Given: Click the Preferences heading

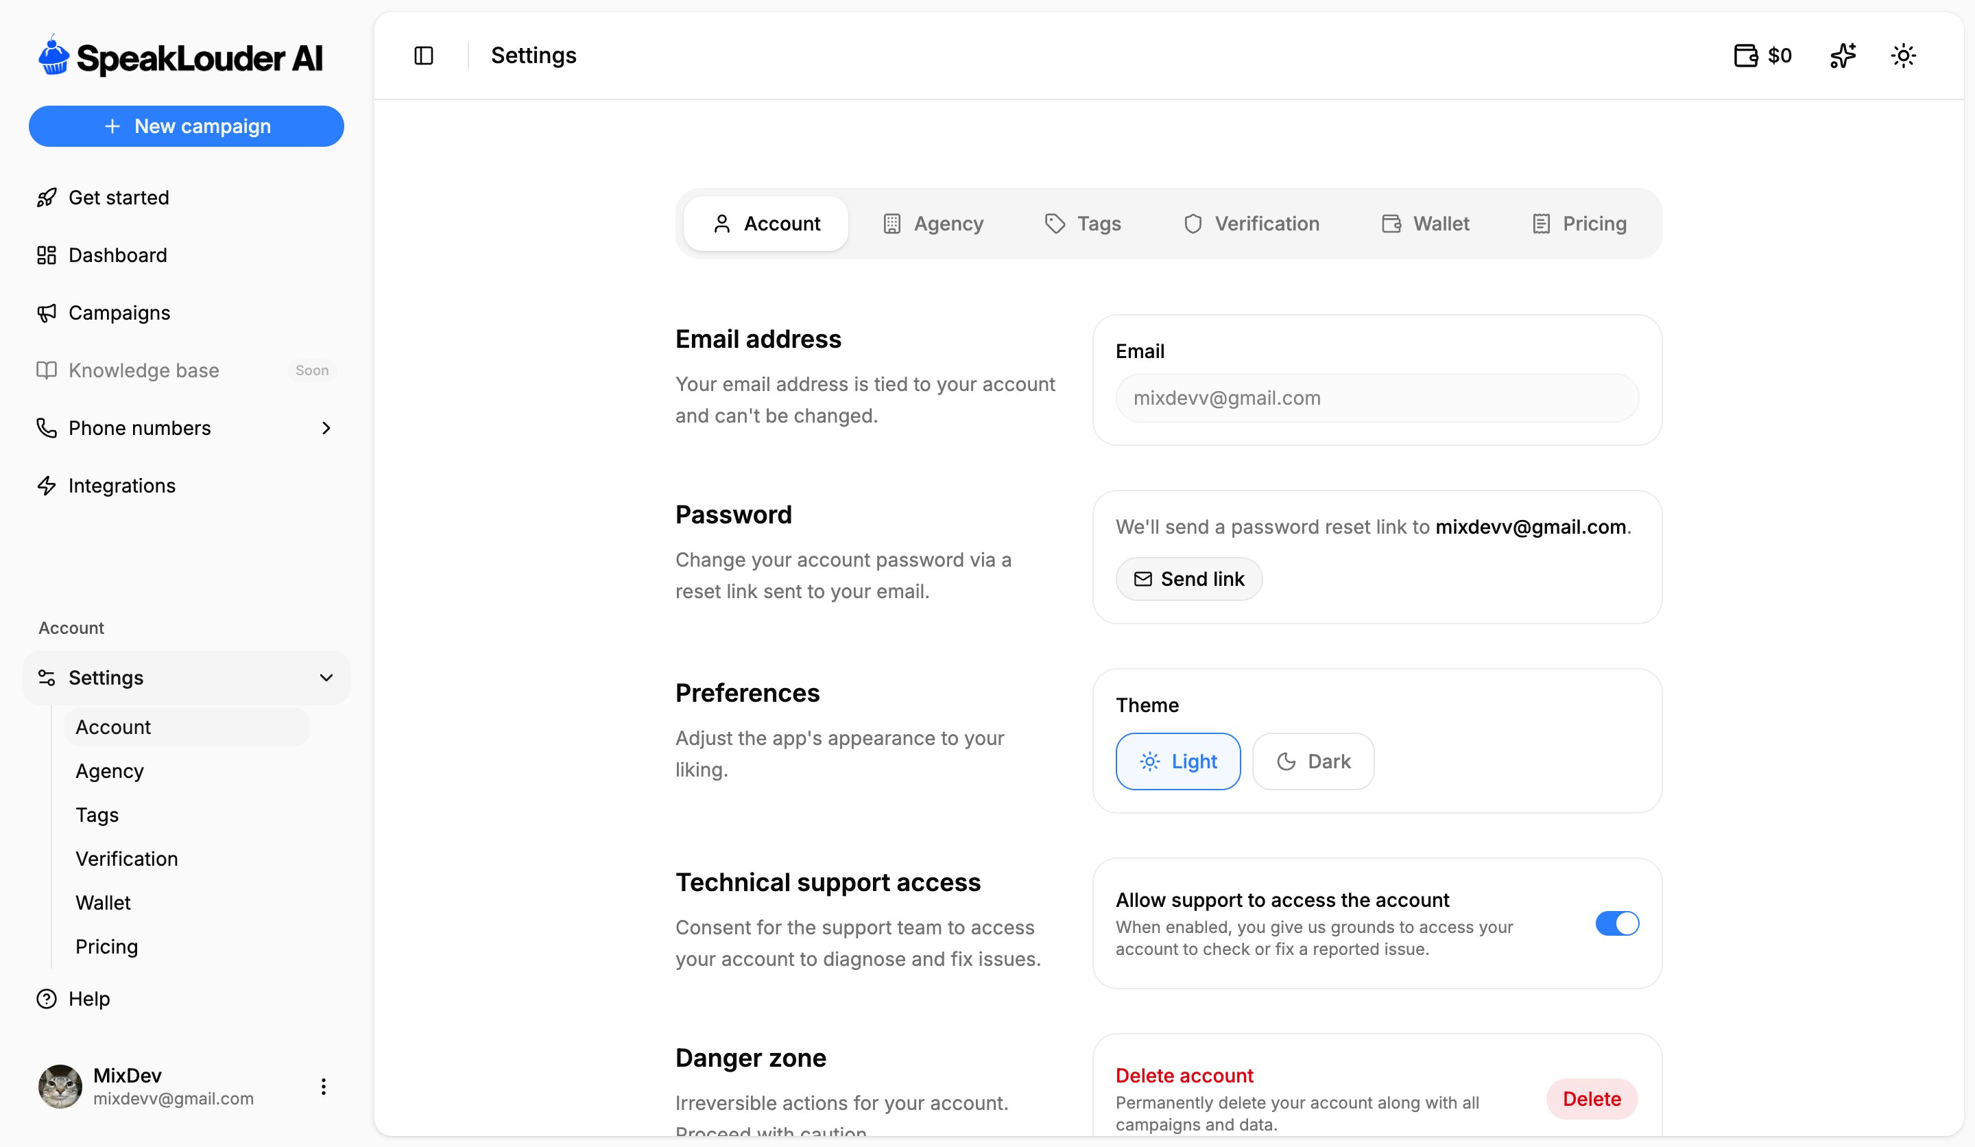Looking at the screenshot, I should click(x=747, y=692).
